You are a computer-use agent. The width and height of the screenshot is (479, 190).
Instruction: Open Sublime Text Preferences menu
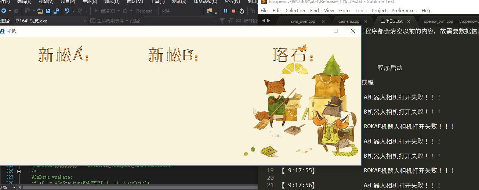404,11
